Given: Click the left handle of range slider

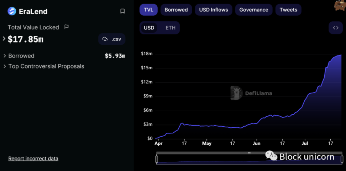Looking at the screenshot, I should [x=157, y=159].
